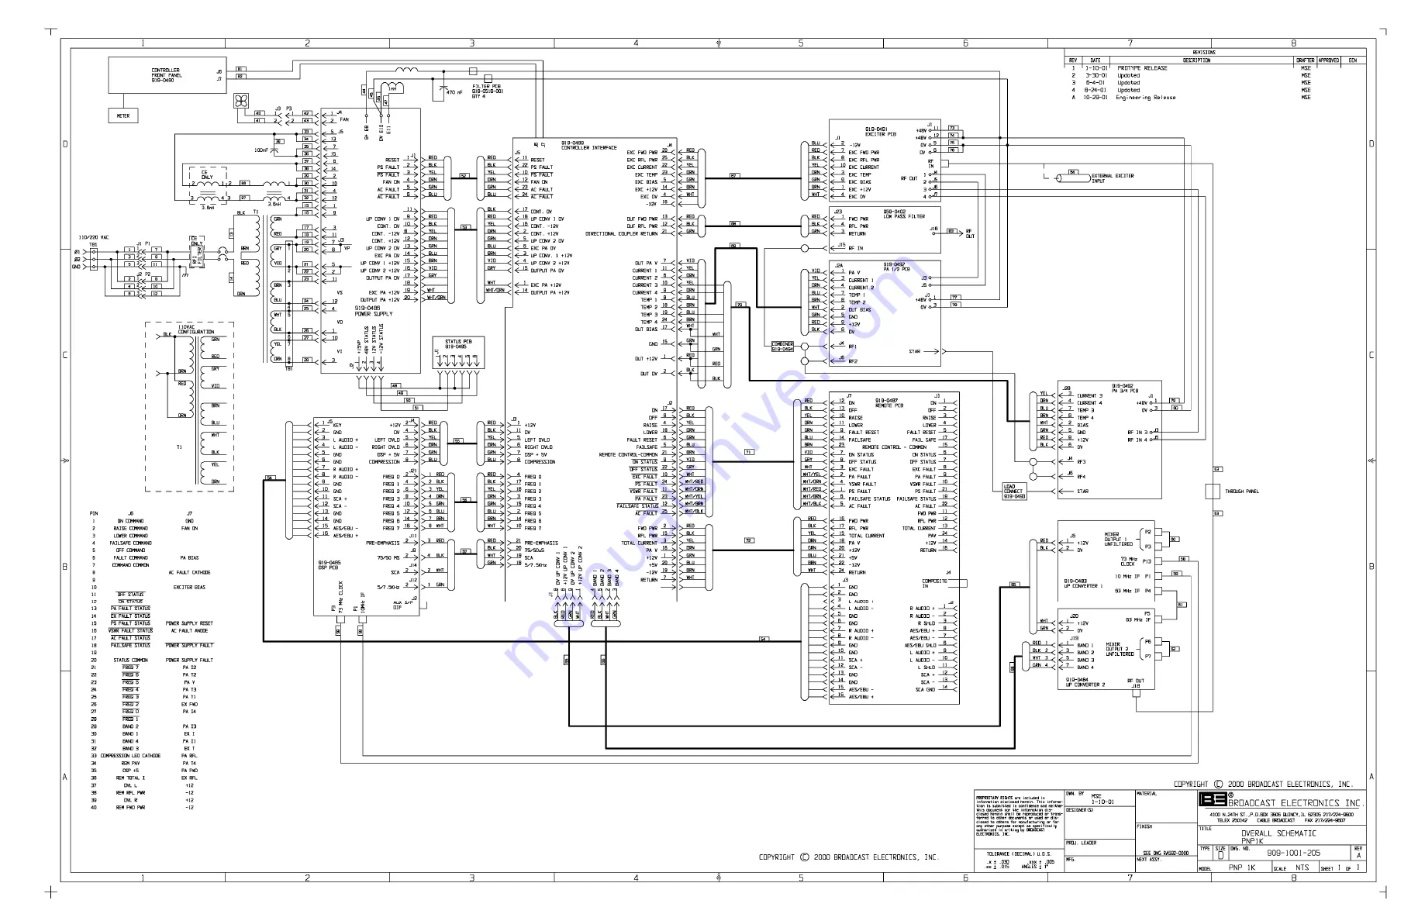
Task: Click the '73 MHz CLOCK' label on up converter
Action: 1128,561
